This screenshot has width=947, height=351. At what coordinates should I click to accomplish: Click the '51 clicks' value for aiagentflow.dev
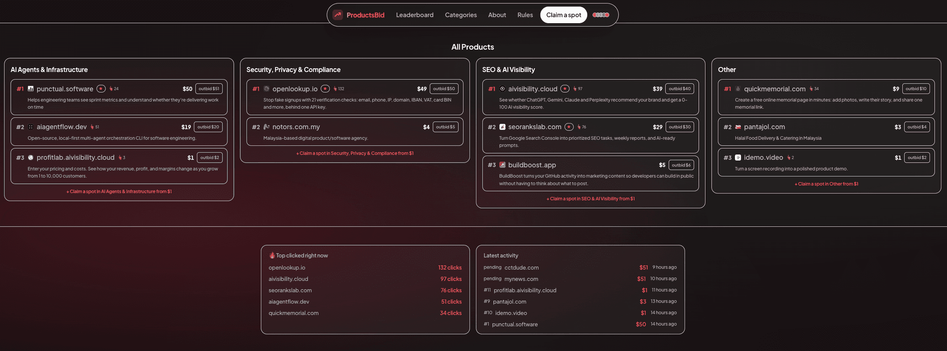(x=451, y=302)
